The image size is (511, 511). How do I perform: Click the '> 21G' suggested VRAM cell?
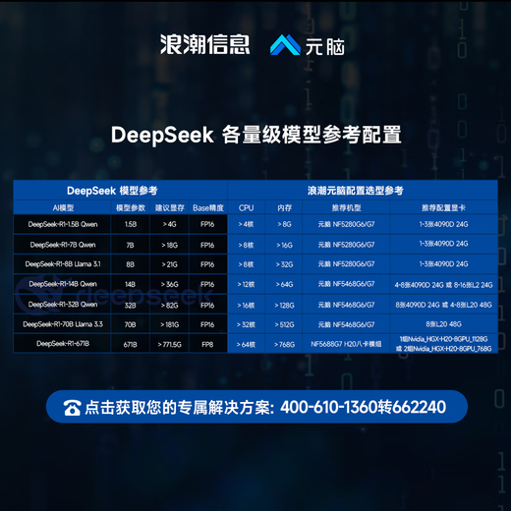point(169,264)
